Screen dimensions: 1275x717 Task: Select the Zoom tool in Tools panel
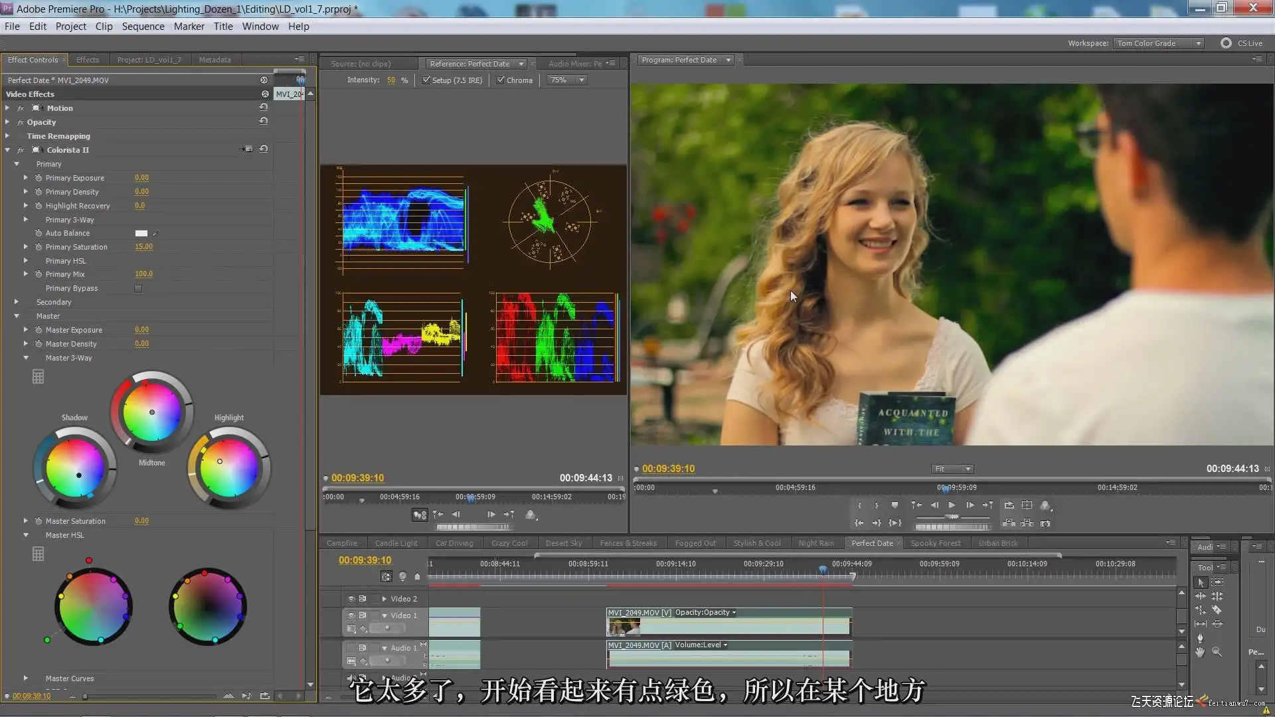click(x=1217, y=652)
